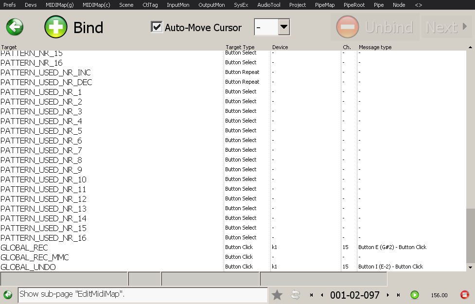Jump to end with skip-forward transport icon
This screenshot has height=304, width=475.
click(398, 295)
